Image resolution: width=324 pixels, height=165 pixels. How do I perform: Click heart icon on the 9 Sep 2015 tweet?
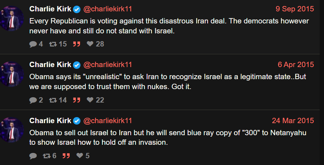[x=90, y=44]
